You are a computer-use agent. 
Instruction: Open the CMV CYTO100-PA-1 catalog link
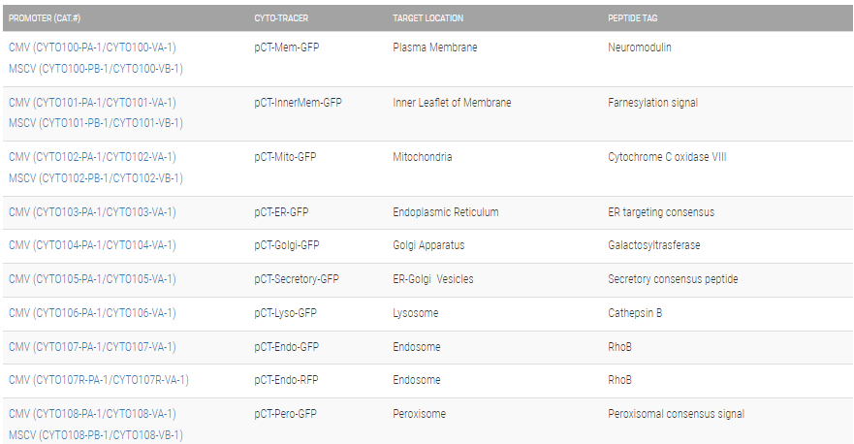click(92, 48)
